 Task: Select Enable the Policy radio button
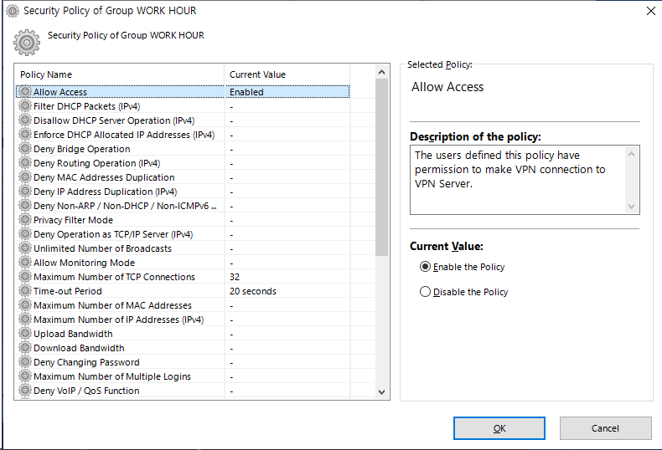point(425,267)
